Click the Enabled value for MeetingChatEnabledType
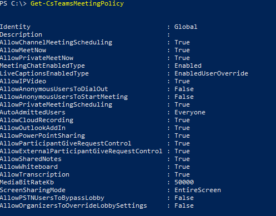The height and width of the screenshot is (216, 276). (x=188, y=66)
